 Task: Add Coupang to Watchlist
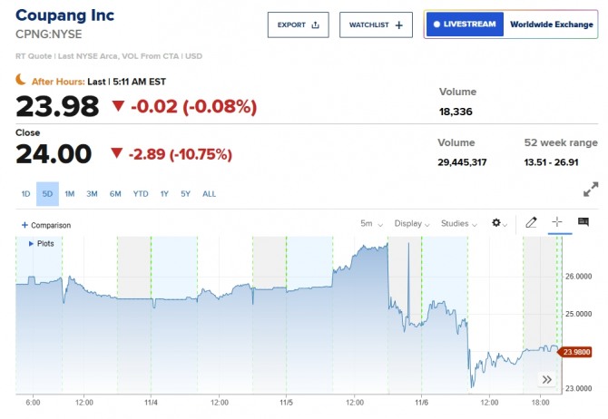[376, 25]
